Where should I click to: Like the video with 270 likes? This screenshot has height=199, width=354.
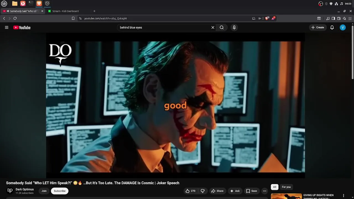(x=191, y=191)
